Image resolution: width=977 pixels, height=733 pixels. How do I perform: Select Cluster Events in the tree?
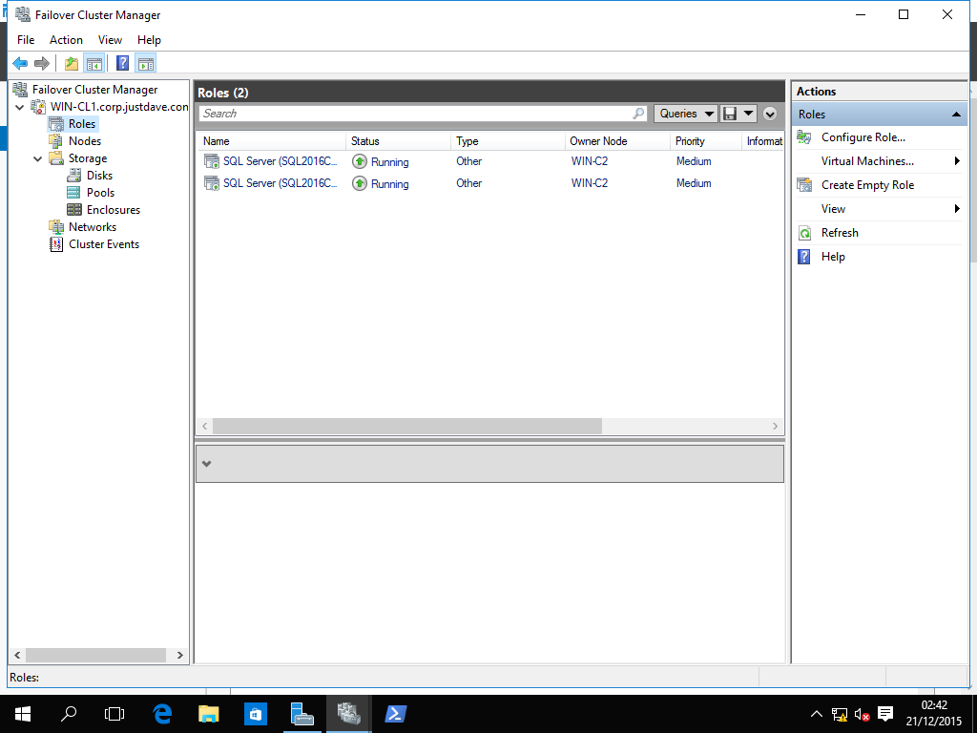pos(103,244)
